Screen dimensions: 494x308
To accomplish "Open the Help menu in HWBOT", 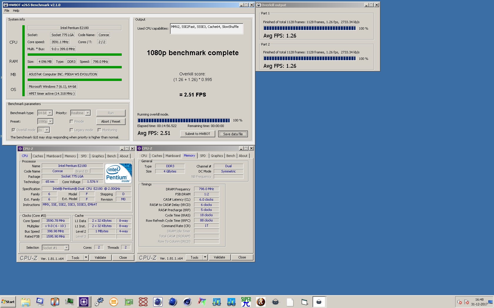I will click(16, 11).
